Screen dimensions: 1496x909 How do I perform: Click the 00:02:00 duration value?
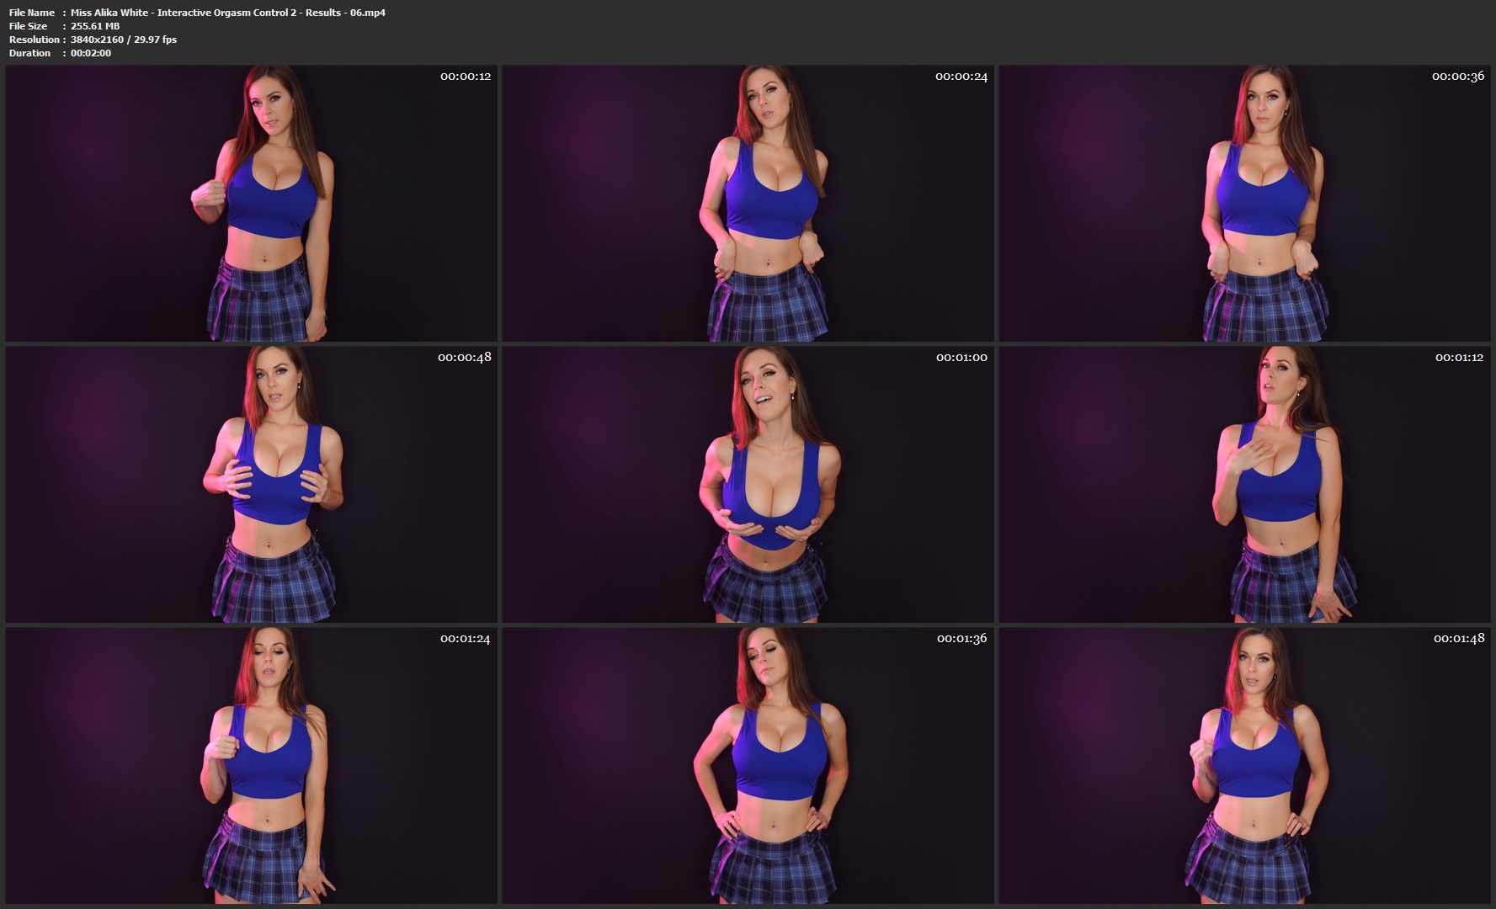[x=91, y=53]
